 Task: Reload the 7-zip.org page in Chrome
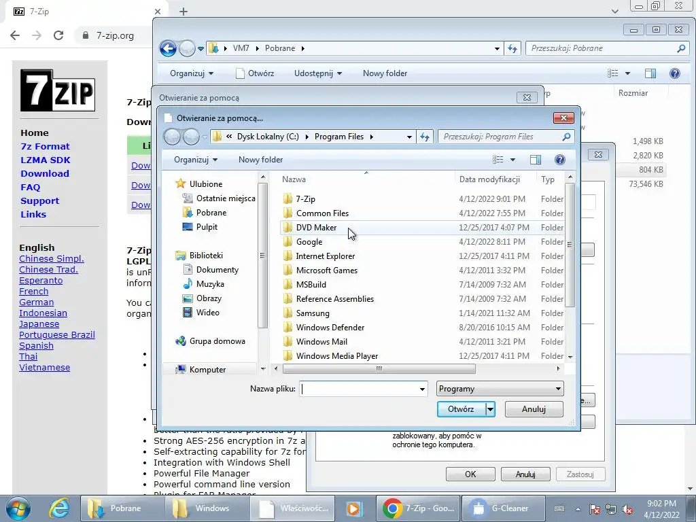pos(58,35)
